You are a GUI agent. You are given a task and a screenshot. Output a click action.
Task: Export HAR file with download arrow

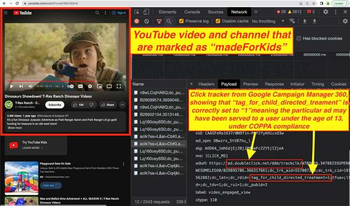tap(314, 21)
